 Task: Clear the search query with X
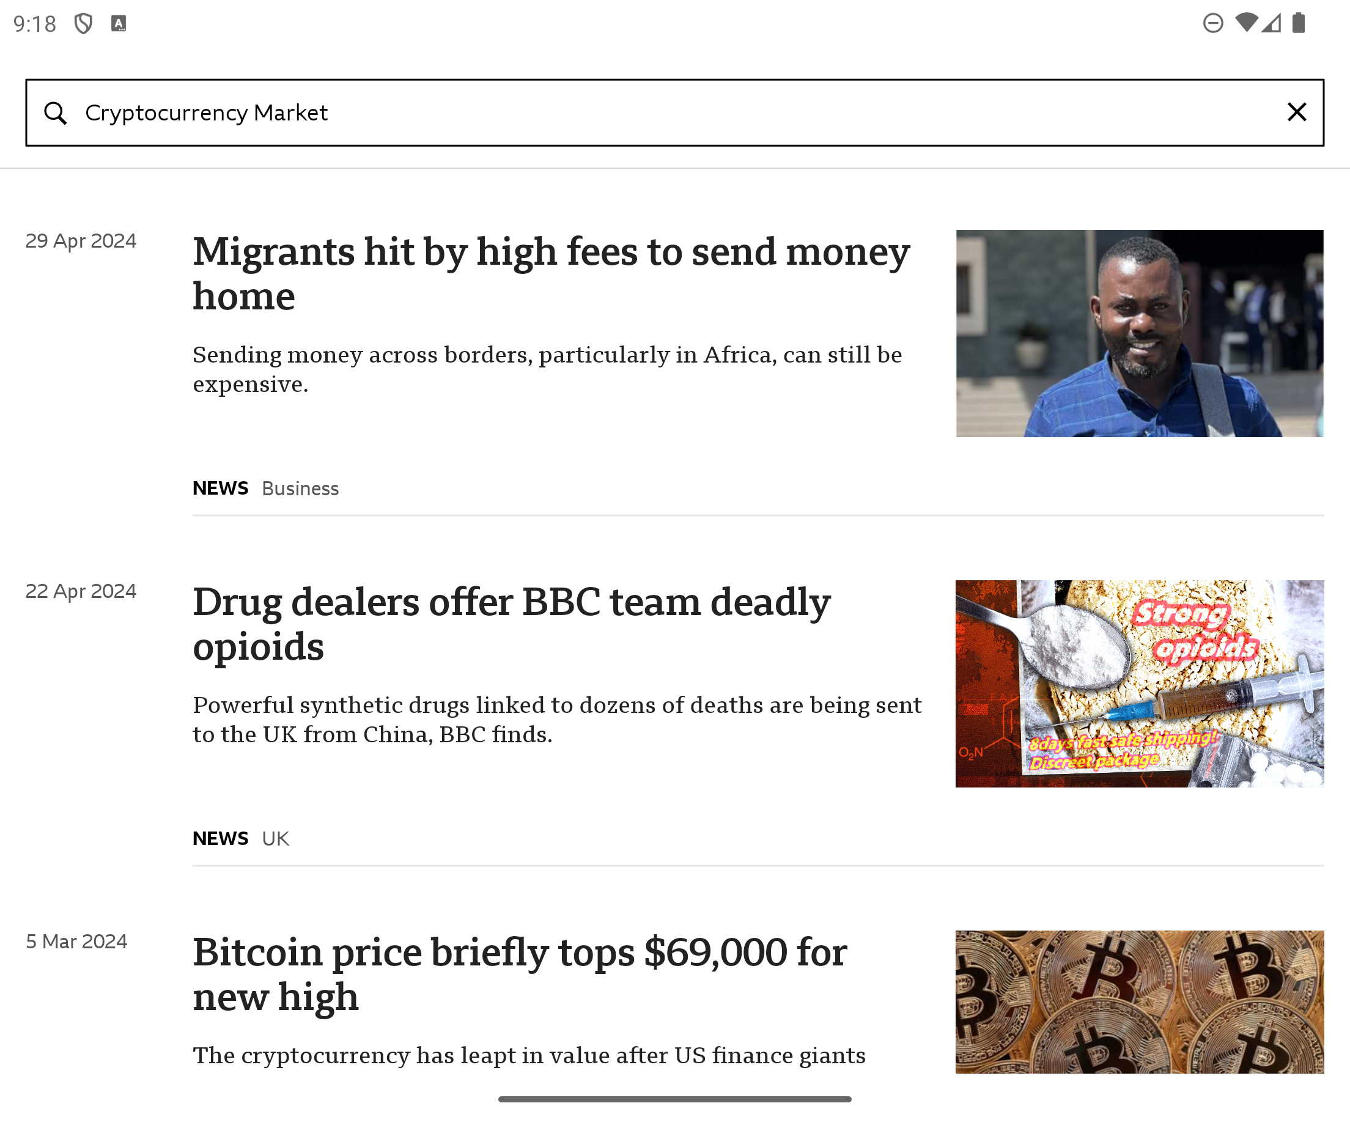pos(1297,112)
